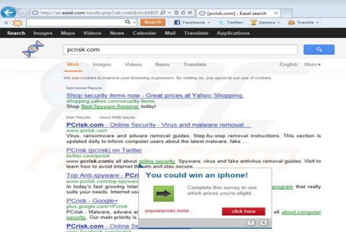Click the Best Spyware Remover link
Viewport: 346px width, 232px height.
point(110,106)
